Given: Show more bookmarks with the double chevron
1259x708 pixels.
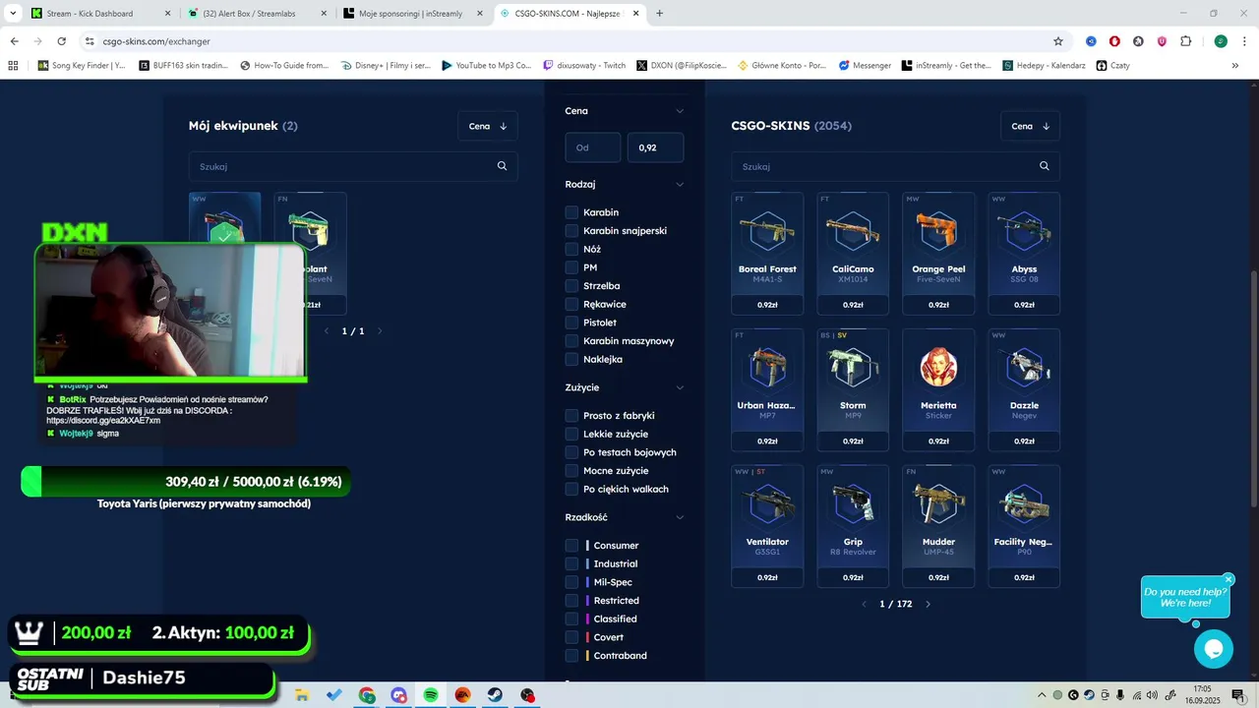Looking at the screenshot, I should 1235,66.
